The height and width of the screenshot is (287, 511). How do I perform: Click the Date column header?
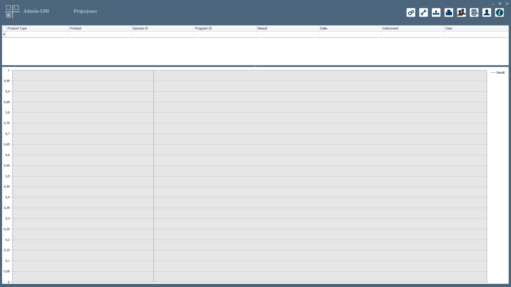pyautogui.click(x=350, y=28)
